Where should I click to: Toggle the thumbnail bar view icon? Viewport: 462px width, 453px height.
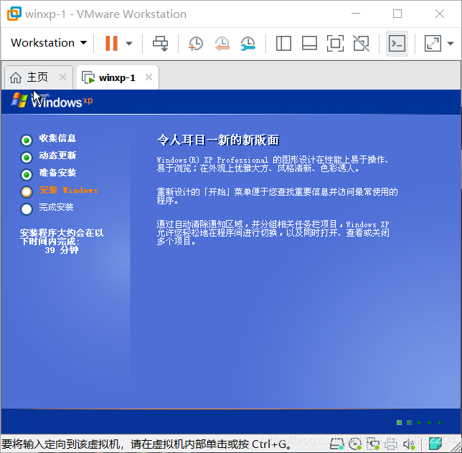[x=309, y=44]
